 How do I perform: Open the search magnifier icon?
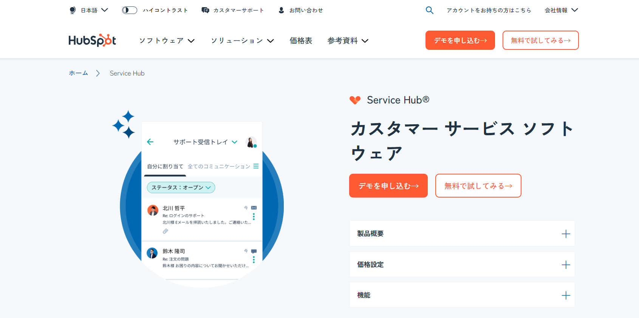coord(430,10)
